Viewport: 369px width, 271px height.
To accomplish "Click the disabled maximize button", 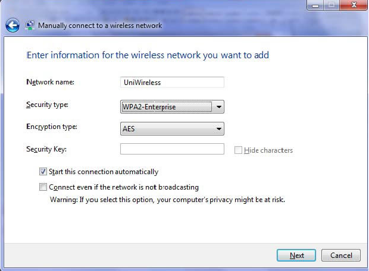I will point(332,5).
